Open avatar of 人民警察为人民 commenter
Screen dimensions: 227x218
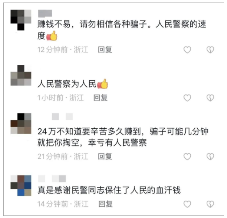(21, 75)
